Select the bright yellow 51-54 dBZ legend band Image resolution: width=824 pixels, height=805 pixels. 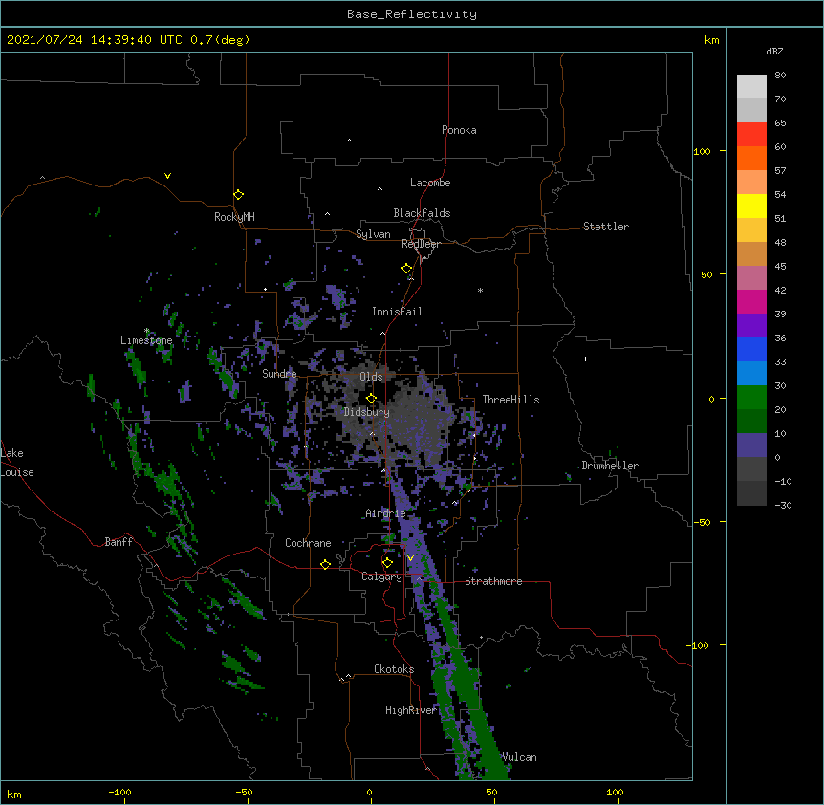(x=751, y=206)
